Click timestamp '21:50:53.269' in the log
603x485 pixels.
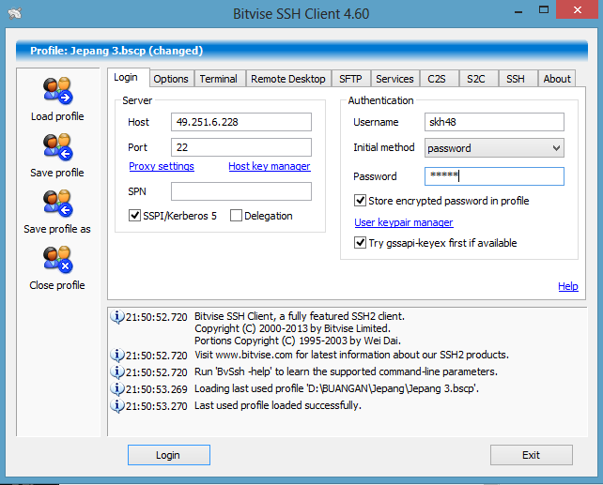click(157, 389)
